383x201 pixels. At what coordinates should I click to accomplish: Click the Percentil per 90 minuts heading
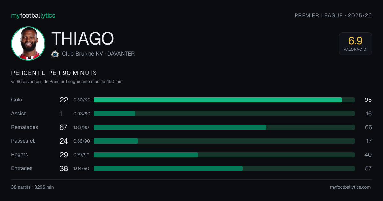(x=54, y=73)
